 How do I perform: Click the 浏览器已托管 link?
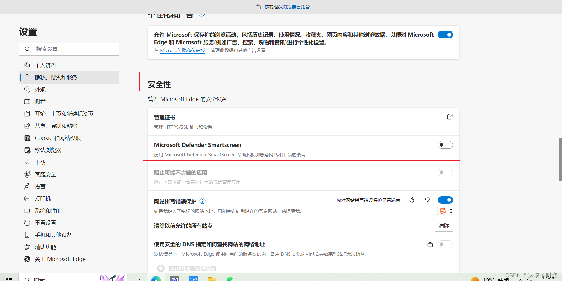[x=296, y=7]
